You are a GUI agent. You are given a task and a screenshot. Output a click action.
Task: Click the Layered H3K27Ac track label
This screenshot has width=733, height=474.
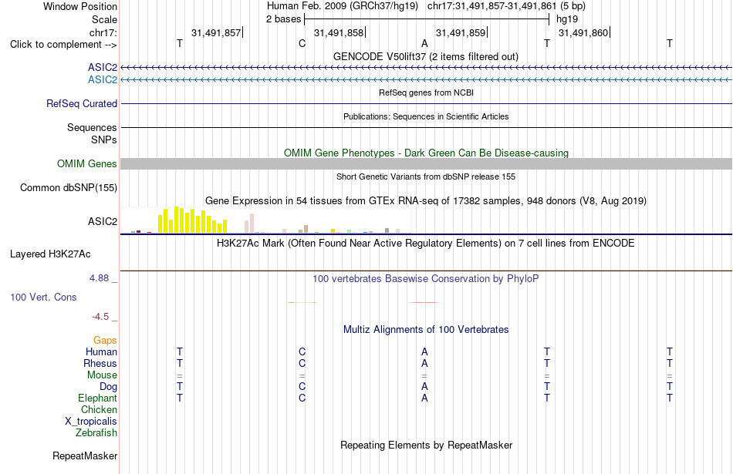click(x=50, y=254)
